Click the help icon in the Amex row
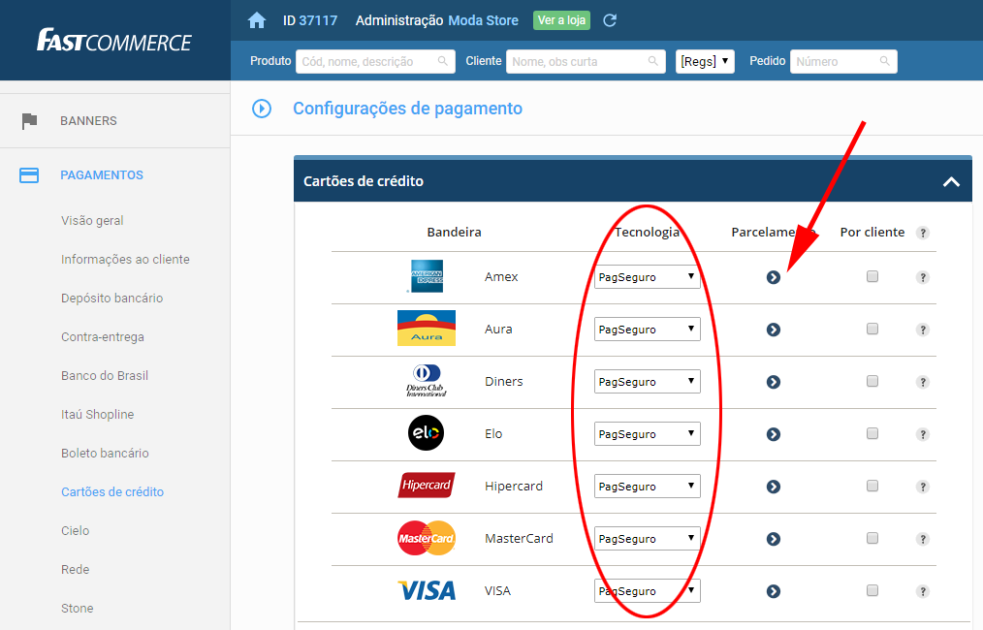This screenshot has height=630, width=983. click(x=922, y=278)
